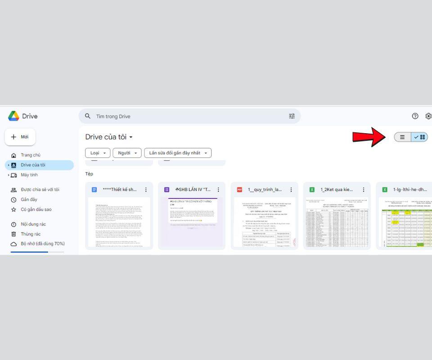This screenshot has height=360, width=432.
Task: Switch to grid layout view
Action: click(x=420, y=137)
